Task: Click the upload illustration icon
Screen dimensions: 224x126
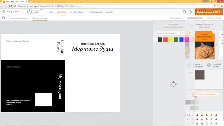Action: click(x=189, y=65)
